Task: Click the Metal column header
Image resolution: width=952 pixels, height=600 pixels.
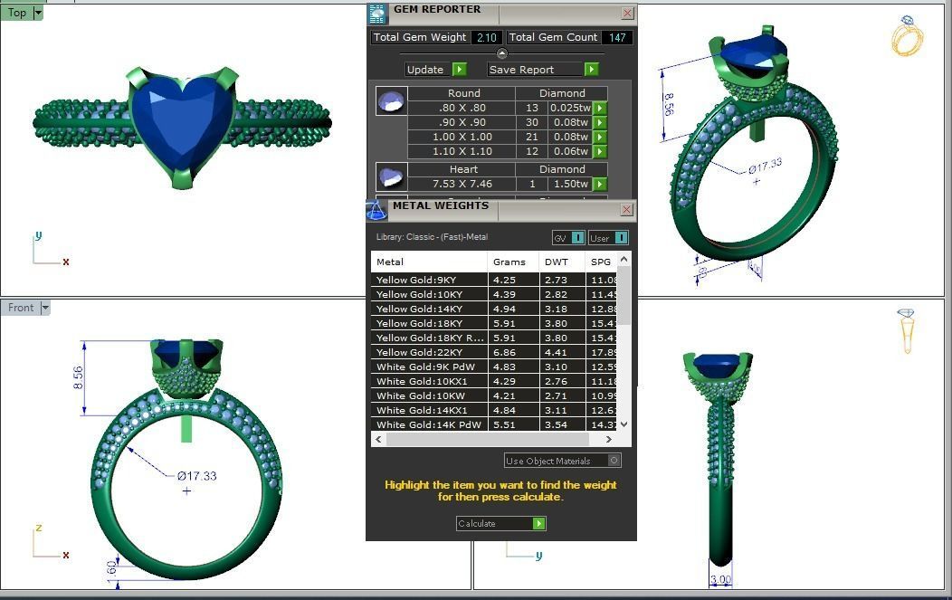Action: pyautogui.click(x=429, y=262)
